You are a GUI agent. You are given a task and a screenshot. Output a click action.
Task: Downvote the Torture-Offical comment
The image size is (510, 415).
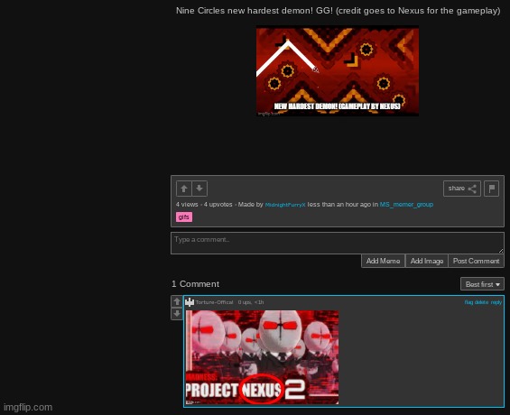tap(177, 314)
